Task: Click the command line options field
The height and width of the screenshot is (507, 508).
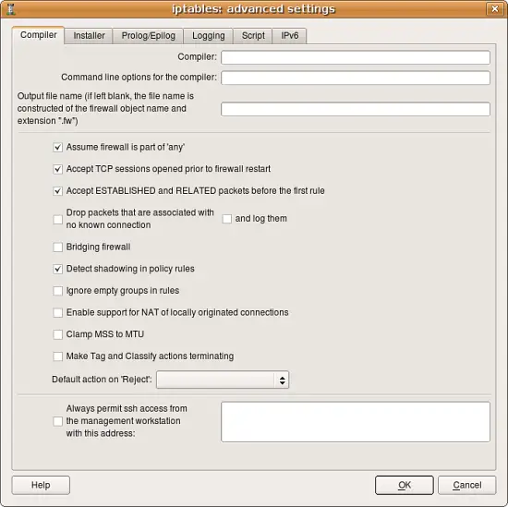Action: pos(356,78)
